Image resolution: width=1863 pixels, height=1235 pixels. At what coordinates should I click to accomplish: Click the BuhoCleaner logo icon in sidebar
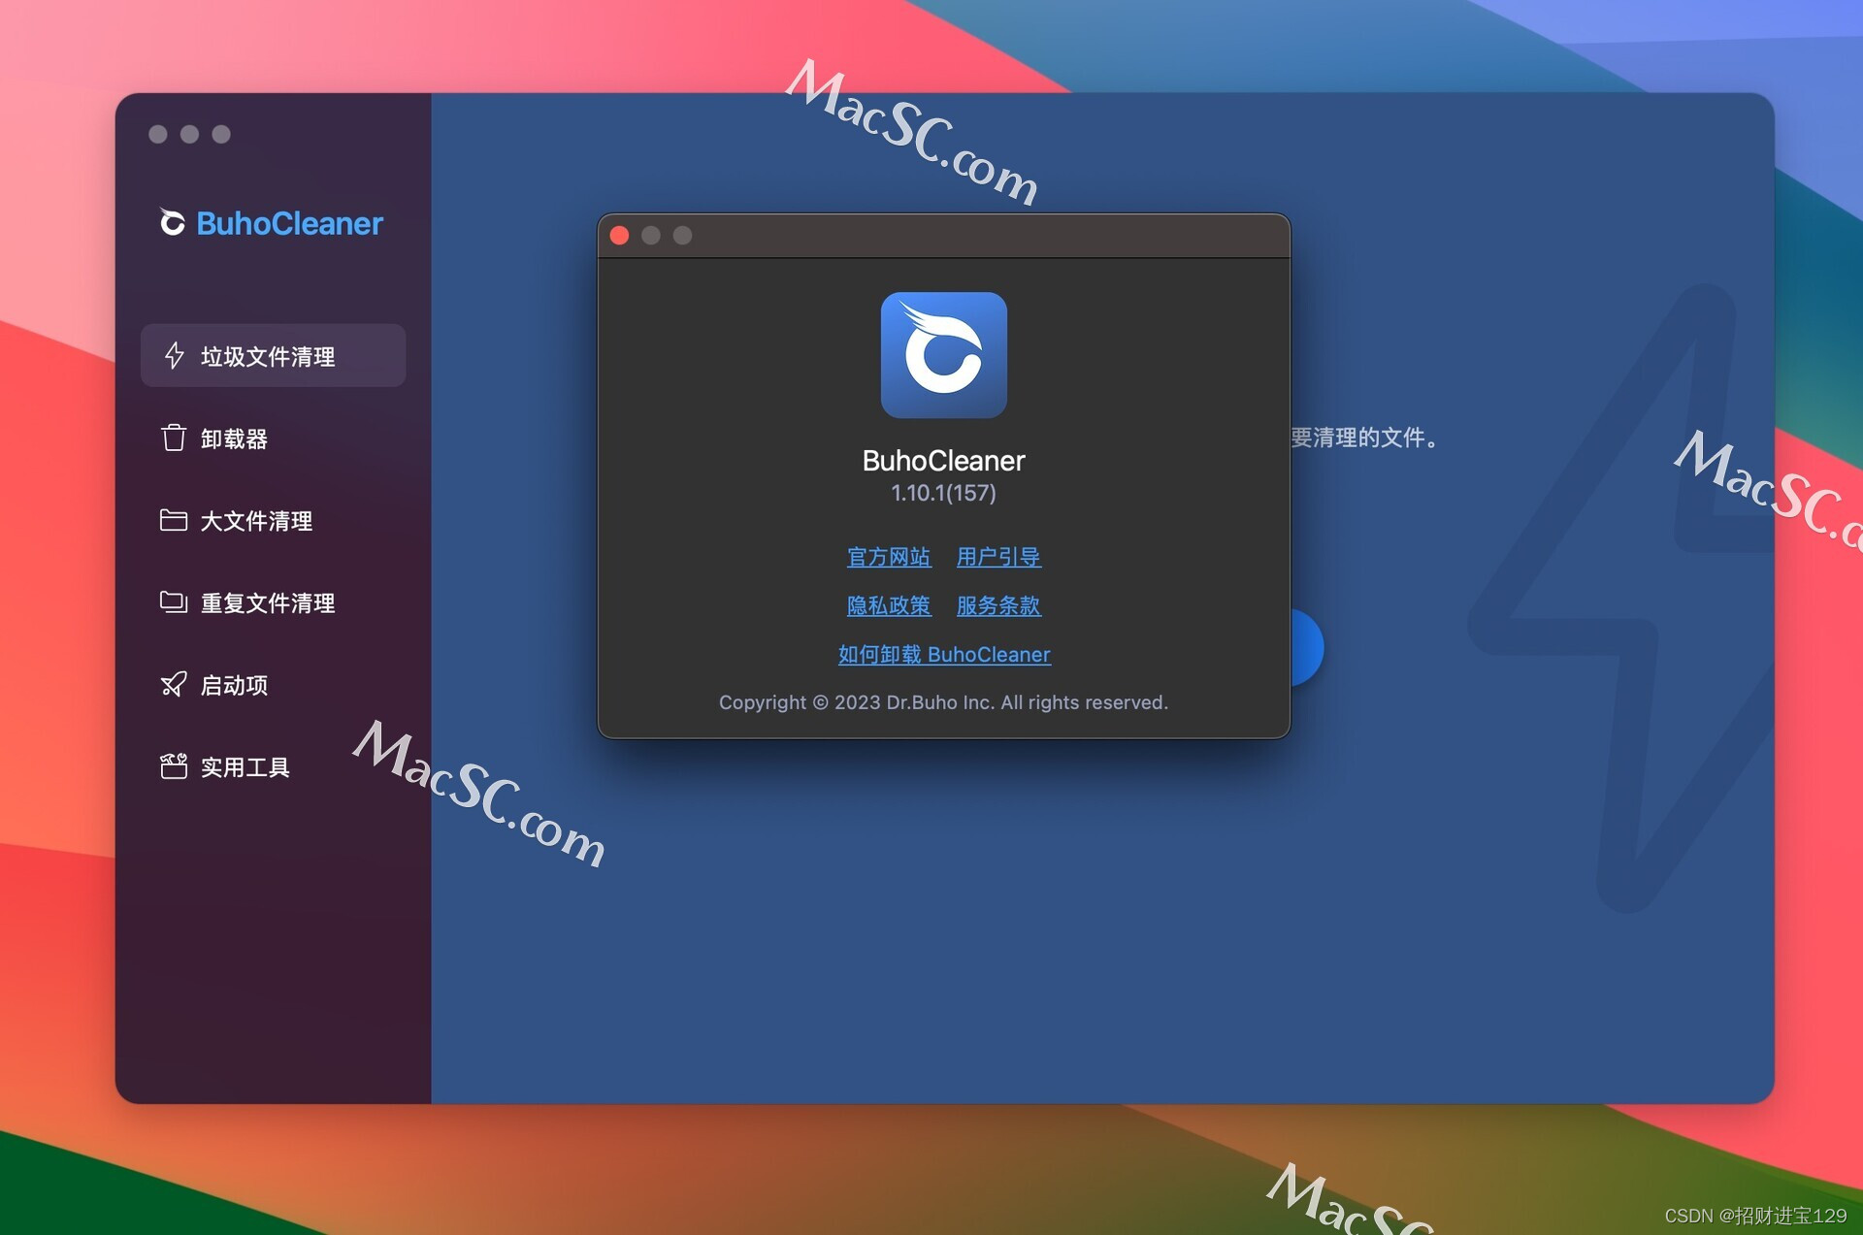(172, 222)
